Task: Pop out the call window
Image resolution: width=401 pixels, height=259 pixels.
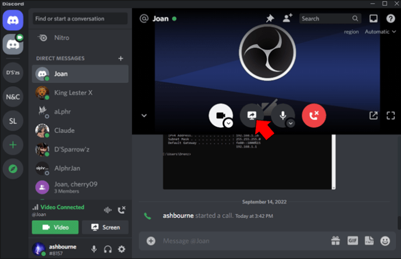Action: click(x=373, y=115)
